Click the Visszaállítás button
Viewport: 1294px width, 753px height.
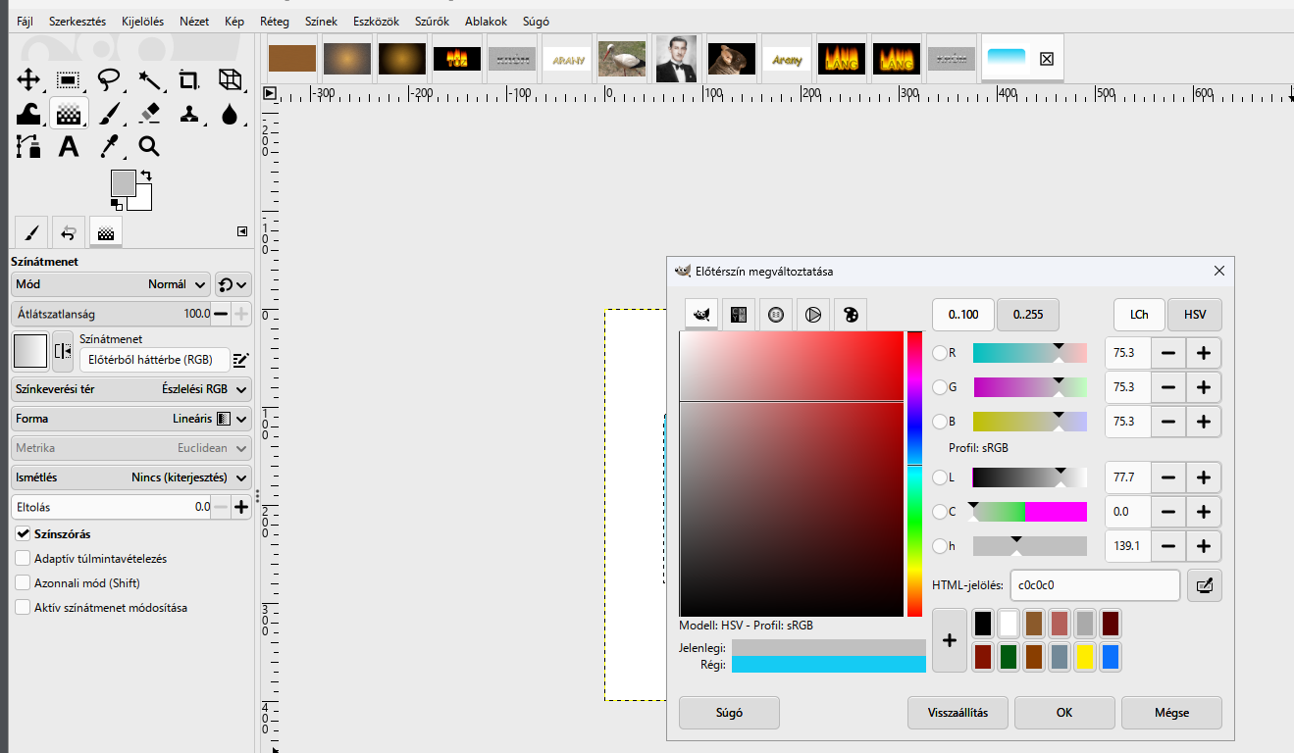[958, 713]
